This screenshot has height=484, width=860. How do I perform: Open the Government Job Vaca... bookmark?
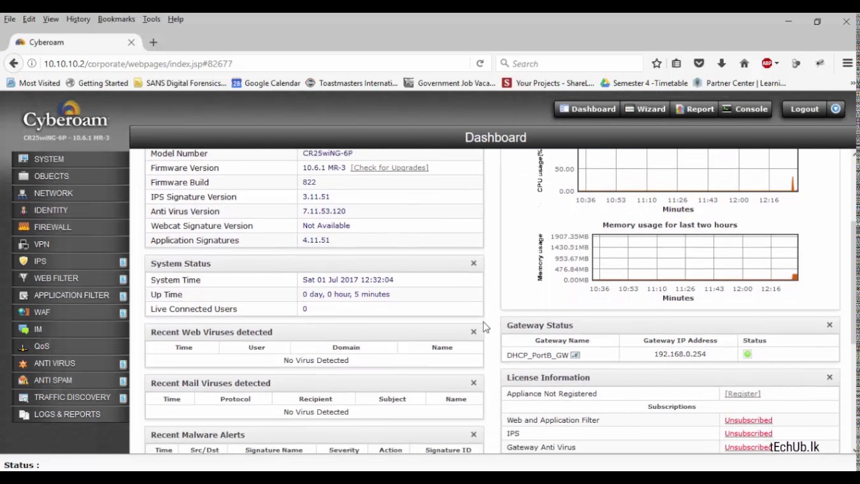pyautogui.click(x=449, y=83)
